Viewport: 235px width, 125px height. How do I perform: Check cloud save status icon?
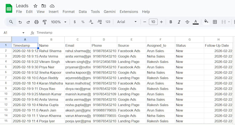52,6
